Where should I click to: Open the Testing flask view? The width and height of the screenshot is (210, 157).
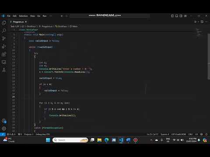[x=4, y=70]
